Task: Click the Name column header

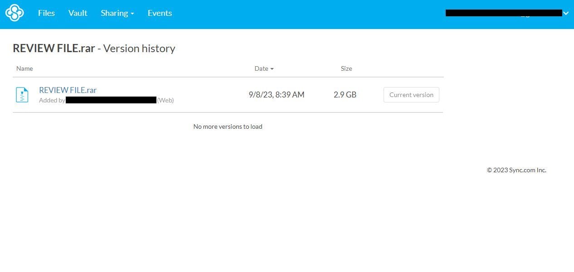Action: [x=24, y=68]
